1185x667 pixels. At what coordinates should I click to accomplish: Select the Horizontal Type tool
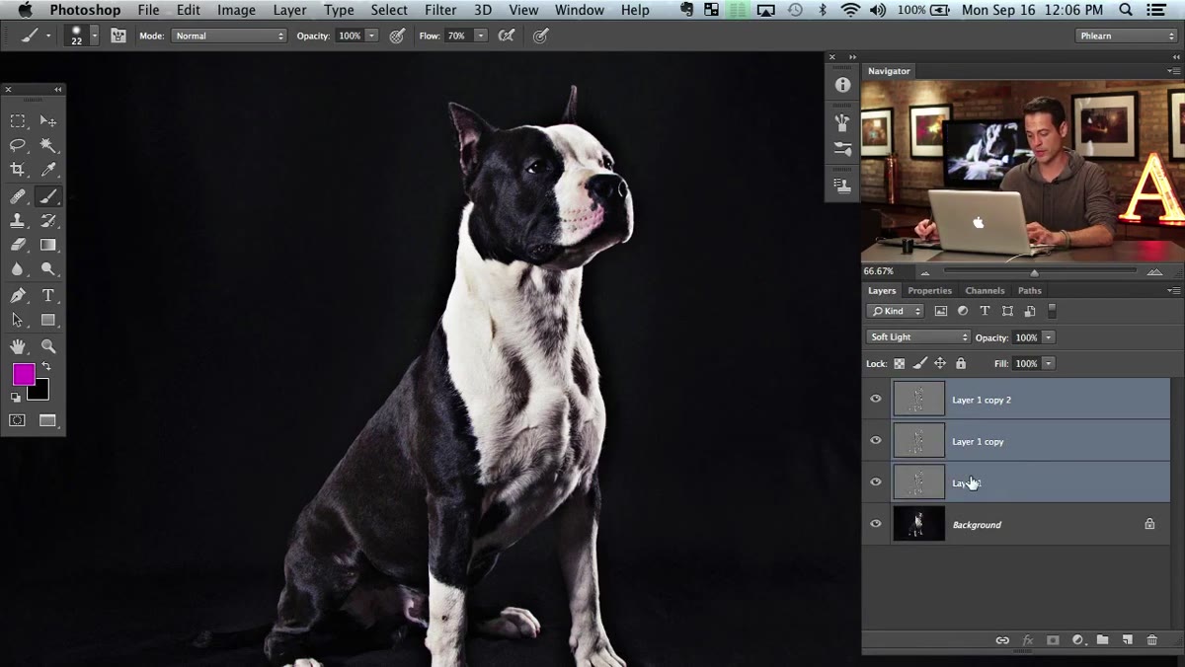pos(47,296)
